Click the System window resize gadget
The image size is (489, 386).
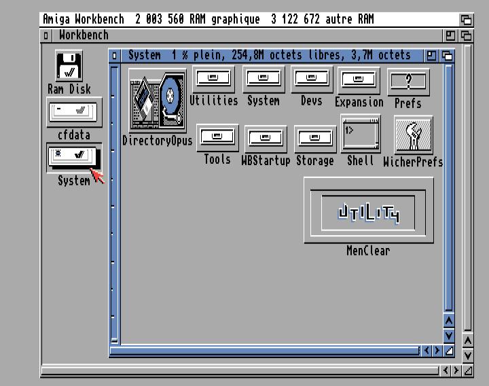point(449,351)
